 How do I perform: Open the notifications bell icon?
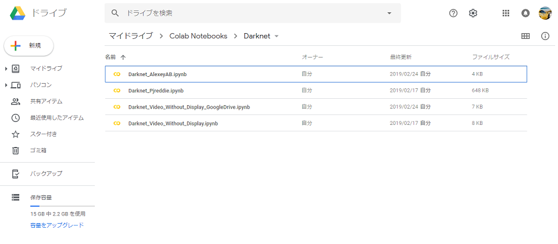[x=525, y=13]
